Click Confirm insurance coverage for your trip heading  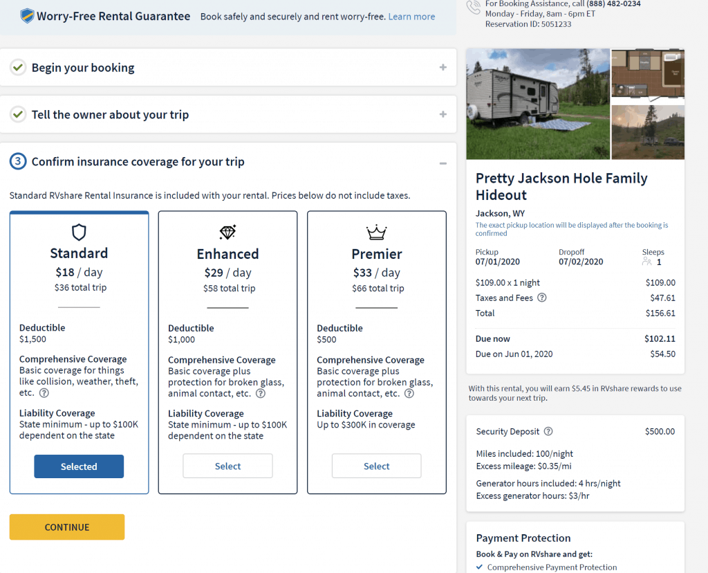point(138,162)
